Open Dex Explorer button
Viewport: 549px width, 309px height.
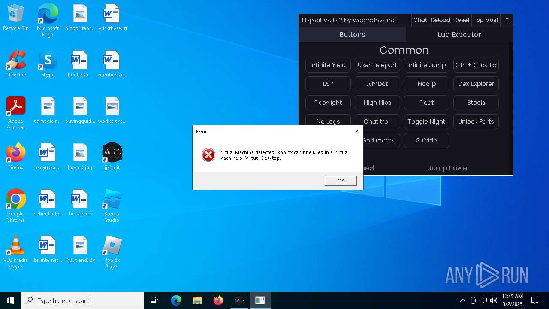tap(476, 84)
